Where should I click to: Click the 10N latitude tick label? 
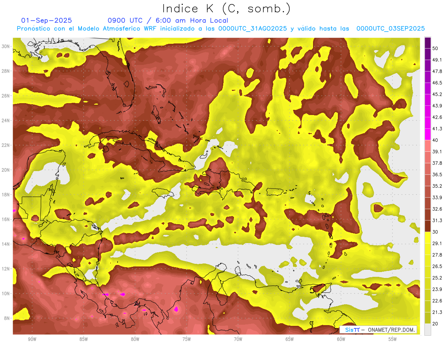pos(6,294)
